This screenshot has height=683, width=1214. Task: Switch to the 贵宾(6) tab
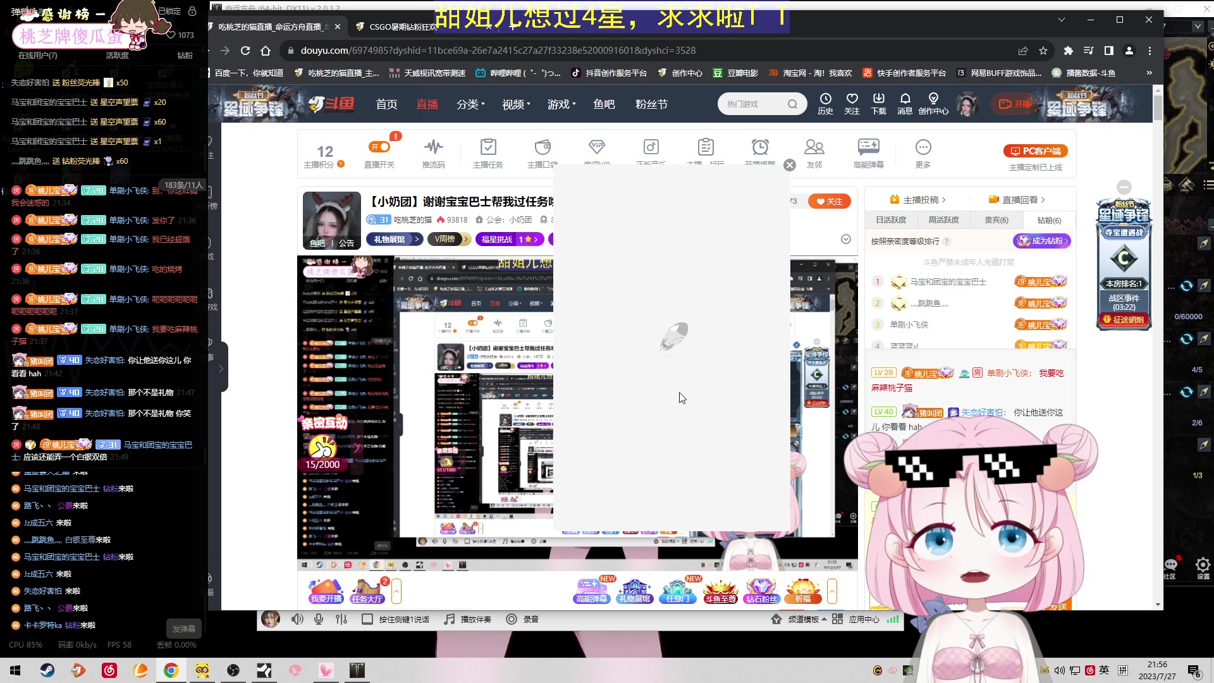[996, 220]
